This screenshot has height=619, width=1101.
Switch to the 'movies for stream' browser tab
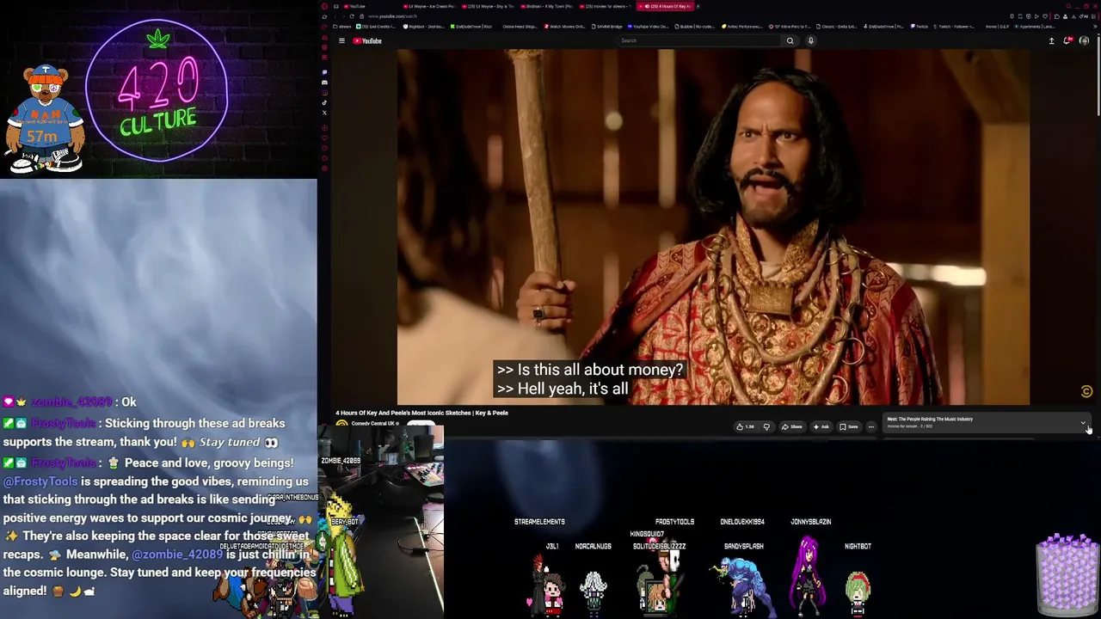tap(605, 6)
